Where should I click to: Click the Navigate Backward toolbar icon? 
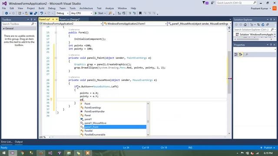coord(7,13)
